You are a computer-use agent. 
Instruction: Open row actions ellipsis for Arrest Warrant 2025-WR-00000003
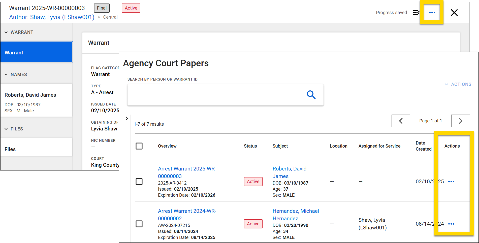pos(451,181)
